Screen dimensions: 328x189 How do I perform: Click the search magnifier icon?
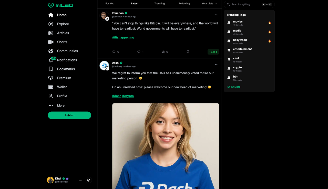coord(228,4)
